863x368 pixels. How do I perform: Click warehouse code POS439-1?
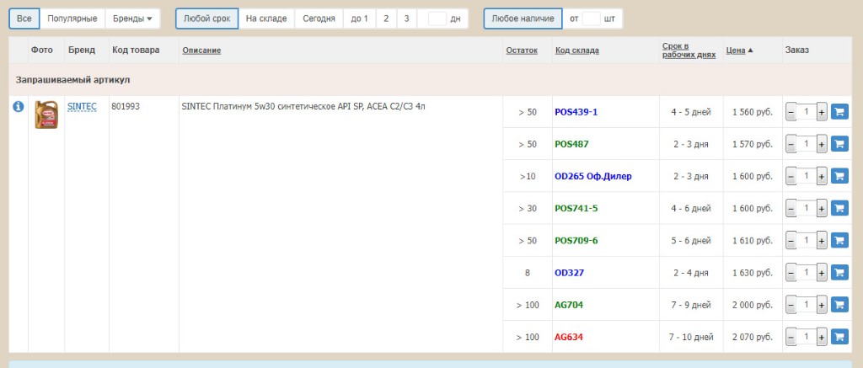(576, 112)
